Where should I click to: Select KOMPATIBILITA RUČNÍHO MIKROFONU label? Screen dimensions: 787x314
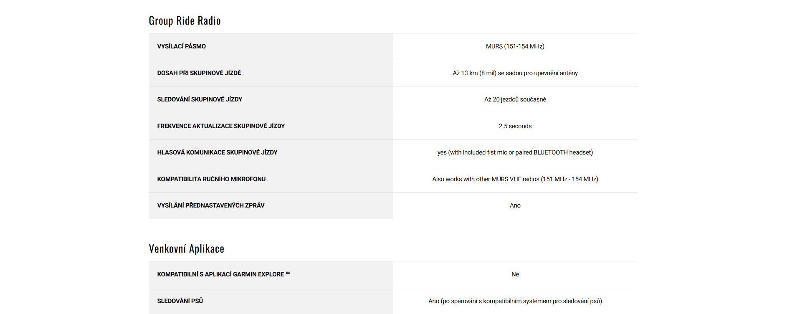211,179
